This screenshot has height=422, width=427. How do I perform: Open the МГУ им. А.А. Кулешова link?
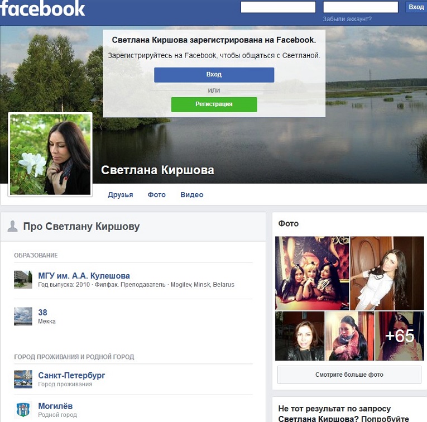pos(84,276)
